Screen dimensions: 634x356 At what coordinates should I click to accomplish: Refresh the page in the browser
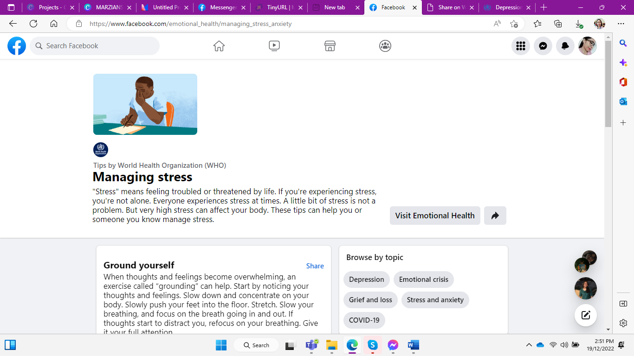coord(33,24)
